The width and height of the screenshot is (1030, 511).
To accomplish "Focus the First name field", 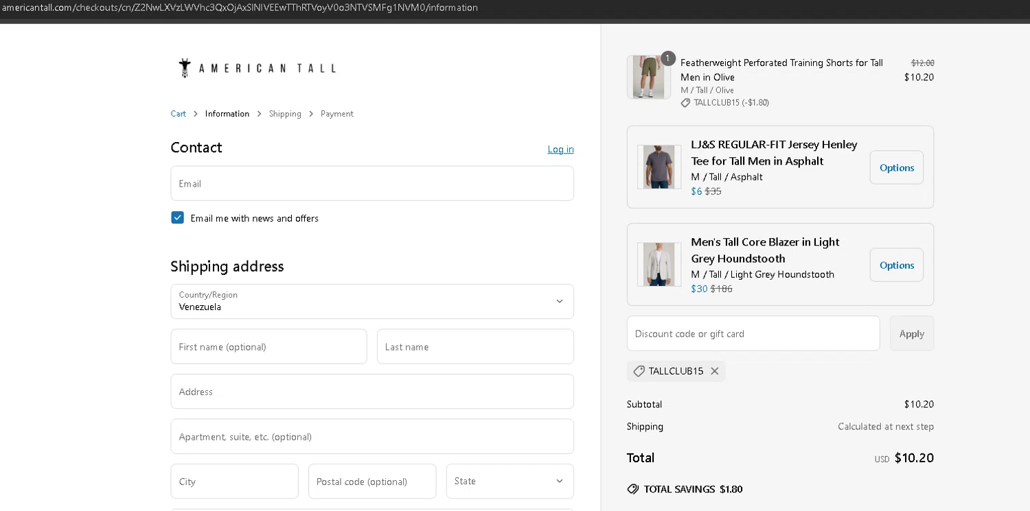I will (x=269, y=346).
